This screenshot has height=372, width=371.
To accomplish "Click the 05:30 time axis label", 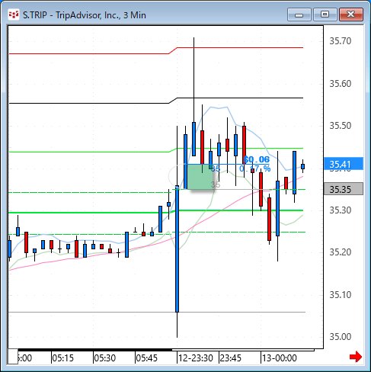I will pyautogui.click(x=104, y=358).
